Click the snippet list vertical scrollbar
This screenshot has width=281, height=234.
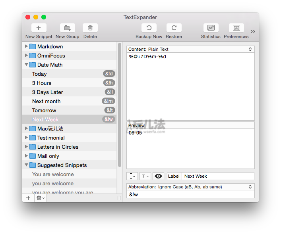pyautogui.click(x=120, y=105)
